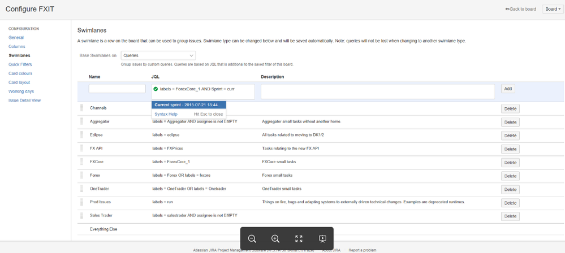Edit 'All tasks related to moving to DK1/2' description

(x=293, y=135)
